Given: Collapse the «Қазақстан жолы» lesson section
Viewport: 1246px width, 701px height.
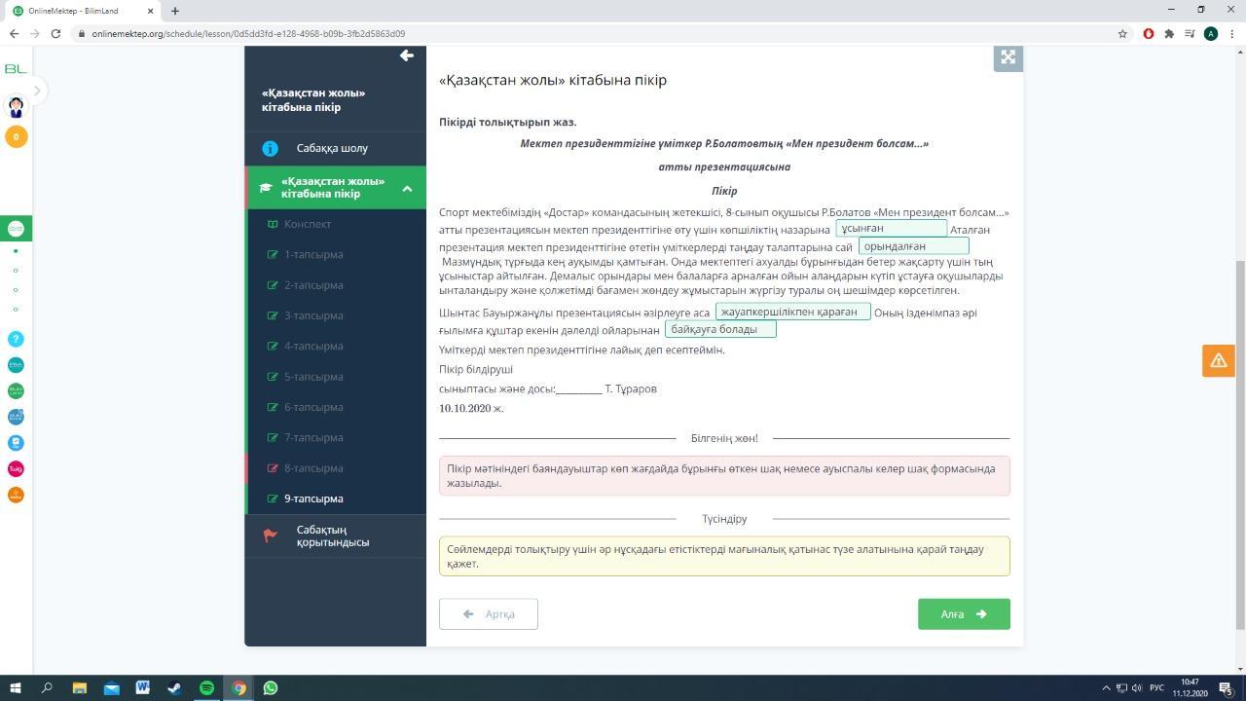Looking at the screenshot, I should coord(407,188).
